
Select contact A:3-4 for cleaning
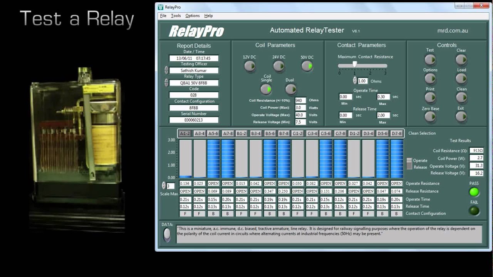pos(199,133)
